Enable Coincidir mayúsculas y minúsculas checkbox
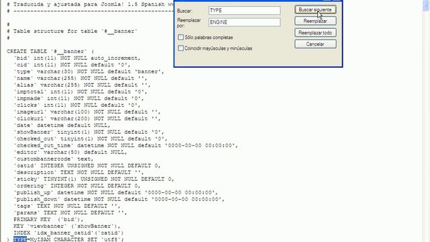Image resolution: width=430 pixels, height=242 pixels. pos(181,48)
